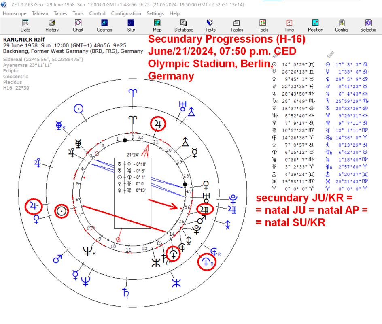Screen dimensions: 382x324
Task: Open the Position toolbar icon
Action: point(316,26)
